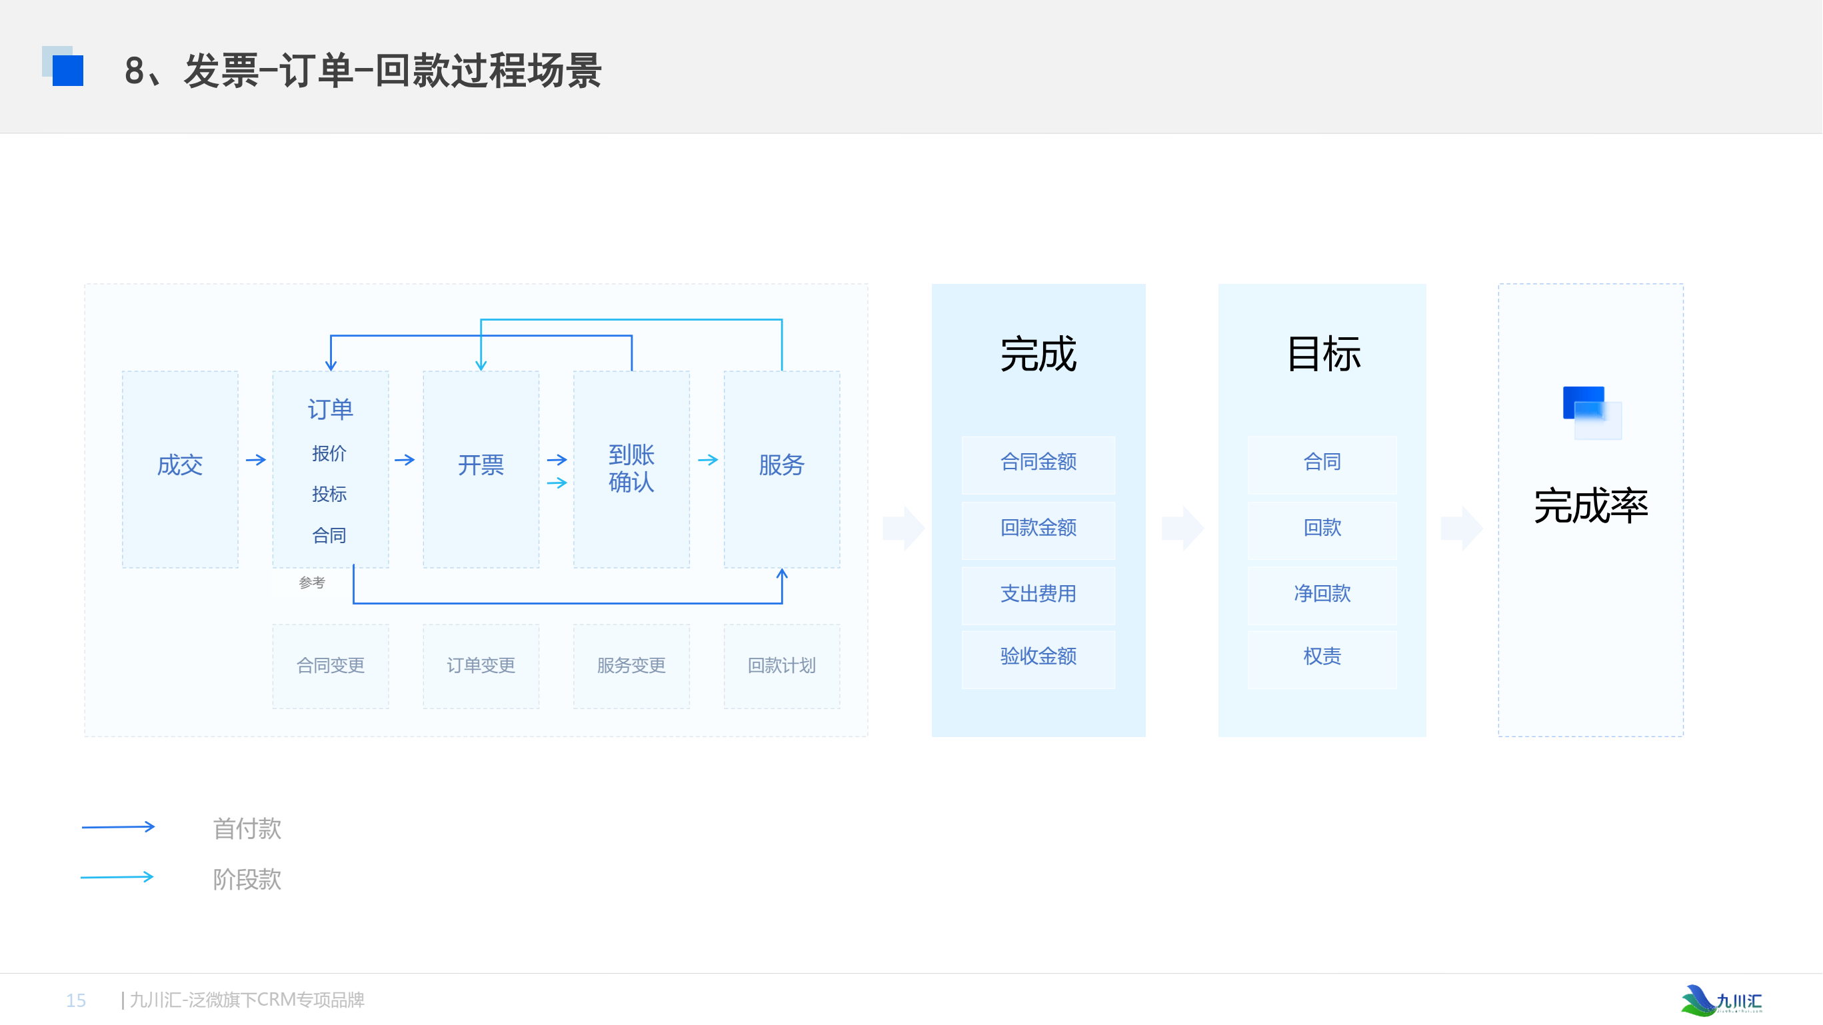
Task: Click the 回款金额 cell
Action: (1038, 530)
